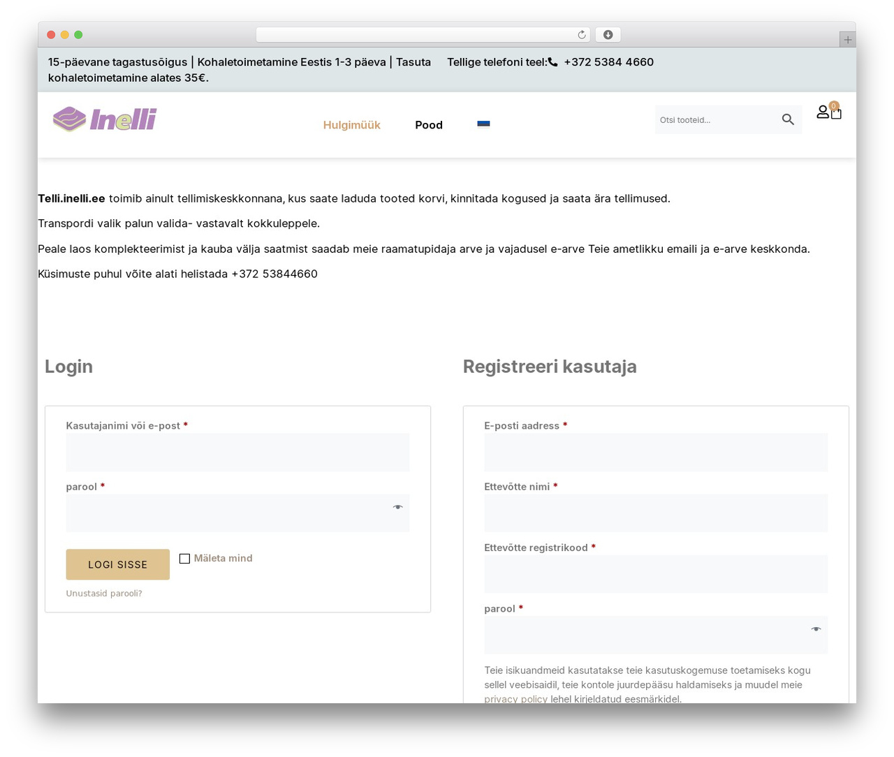Image resolution: width=894 pixels, height=757 pixels.
Task: Focus the E-posti aadress field
Action: (656, 452)
